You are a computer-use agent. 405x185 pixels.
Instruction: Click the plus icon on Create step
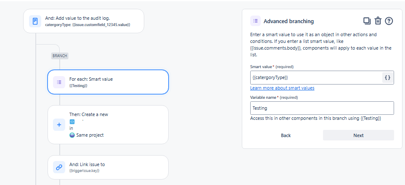59,125
